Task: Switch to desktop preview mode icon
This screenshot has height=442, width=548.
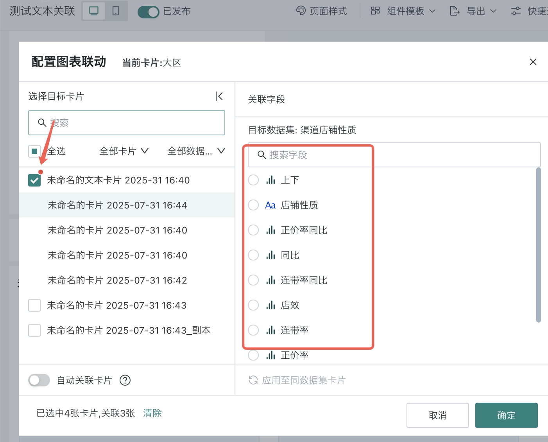Action: [94, 11]
